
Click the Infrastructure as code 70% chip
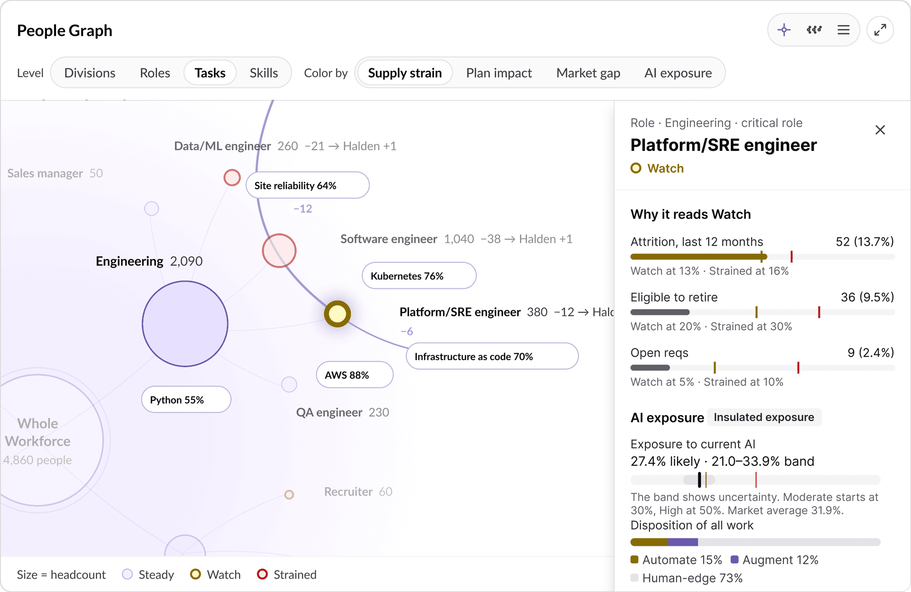point(492,356)
